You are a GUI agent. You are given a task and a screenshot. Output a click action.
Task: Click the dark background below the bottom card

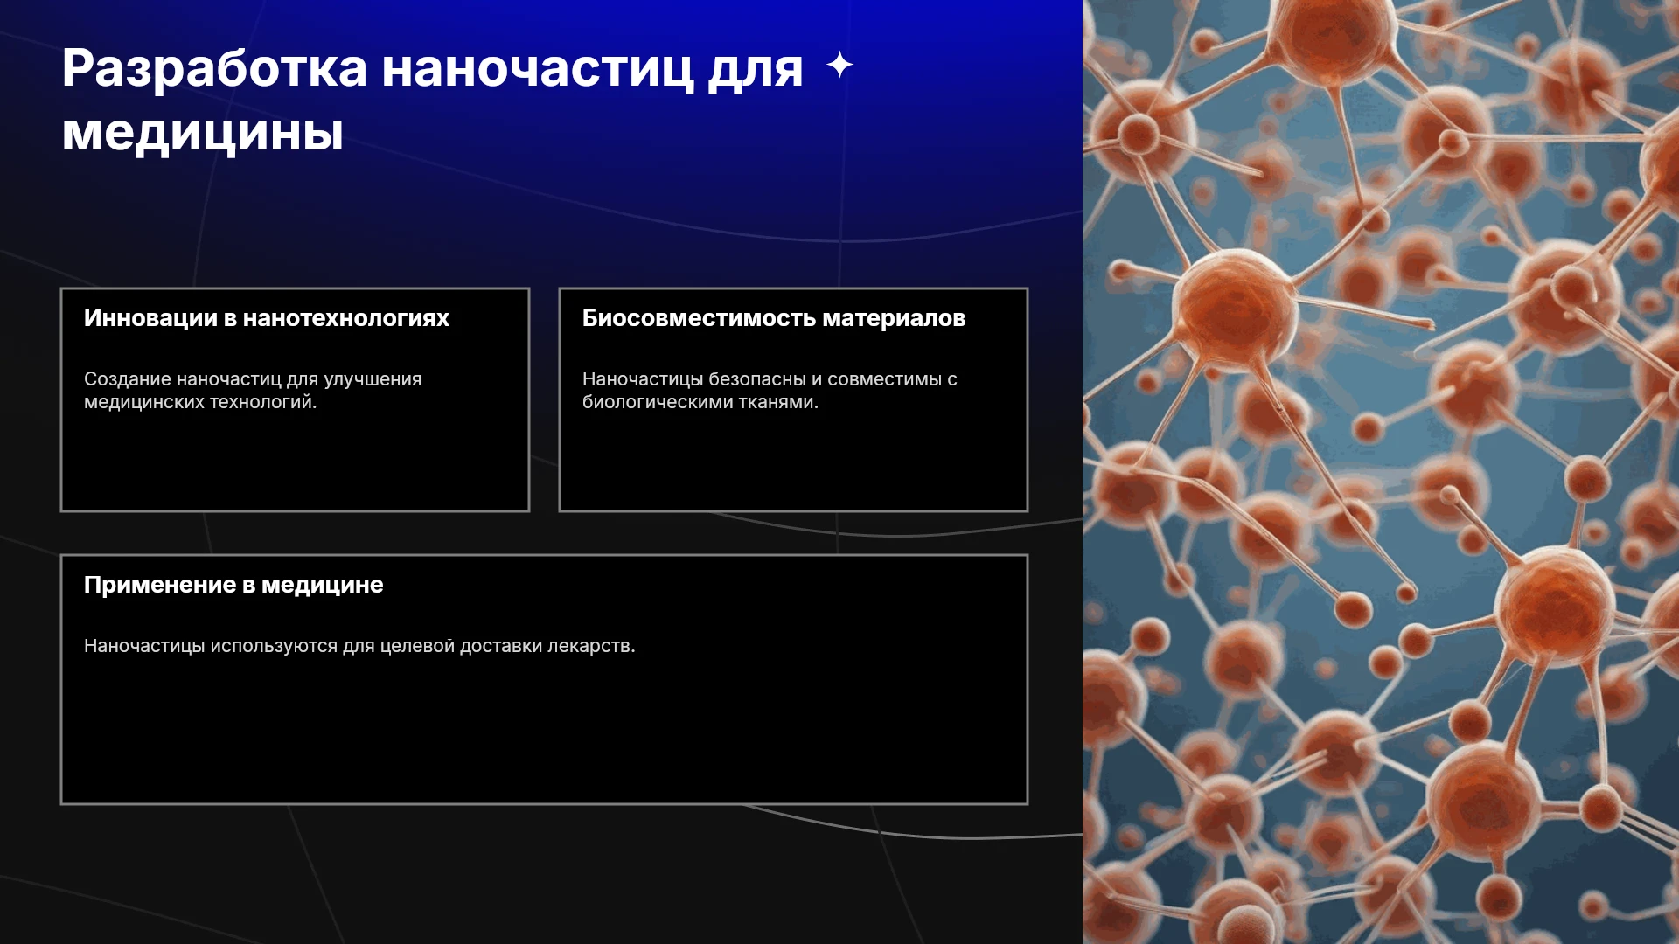542,874
